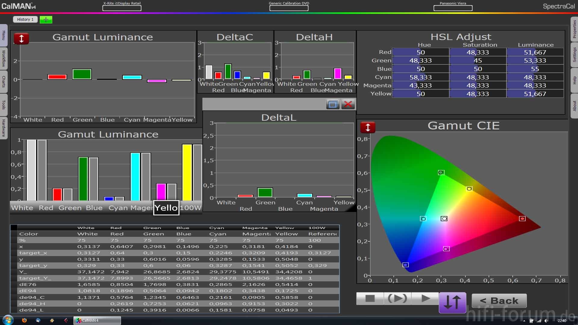Open the Panasonic Viera display selector
The height and width of the screenshot is (325, 578).
point(453,8)
